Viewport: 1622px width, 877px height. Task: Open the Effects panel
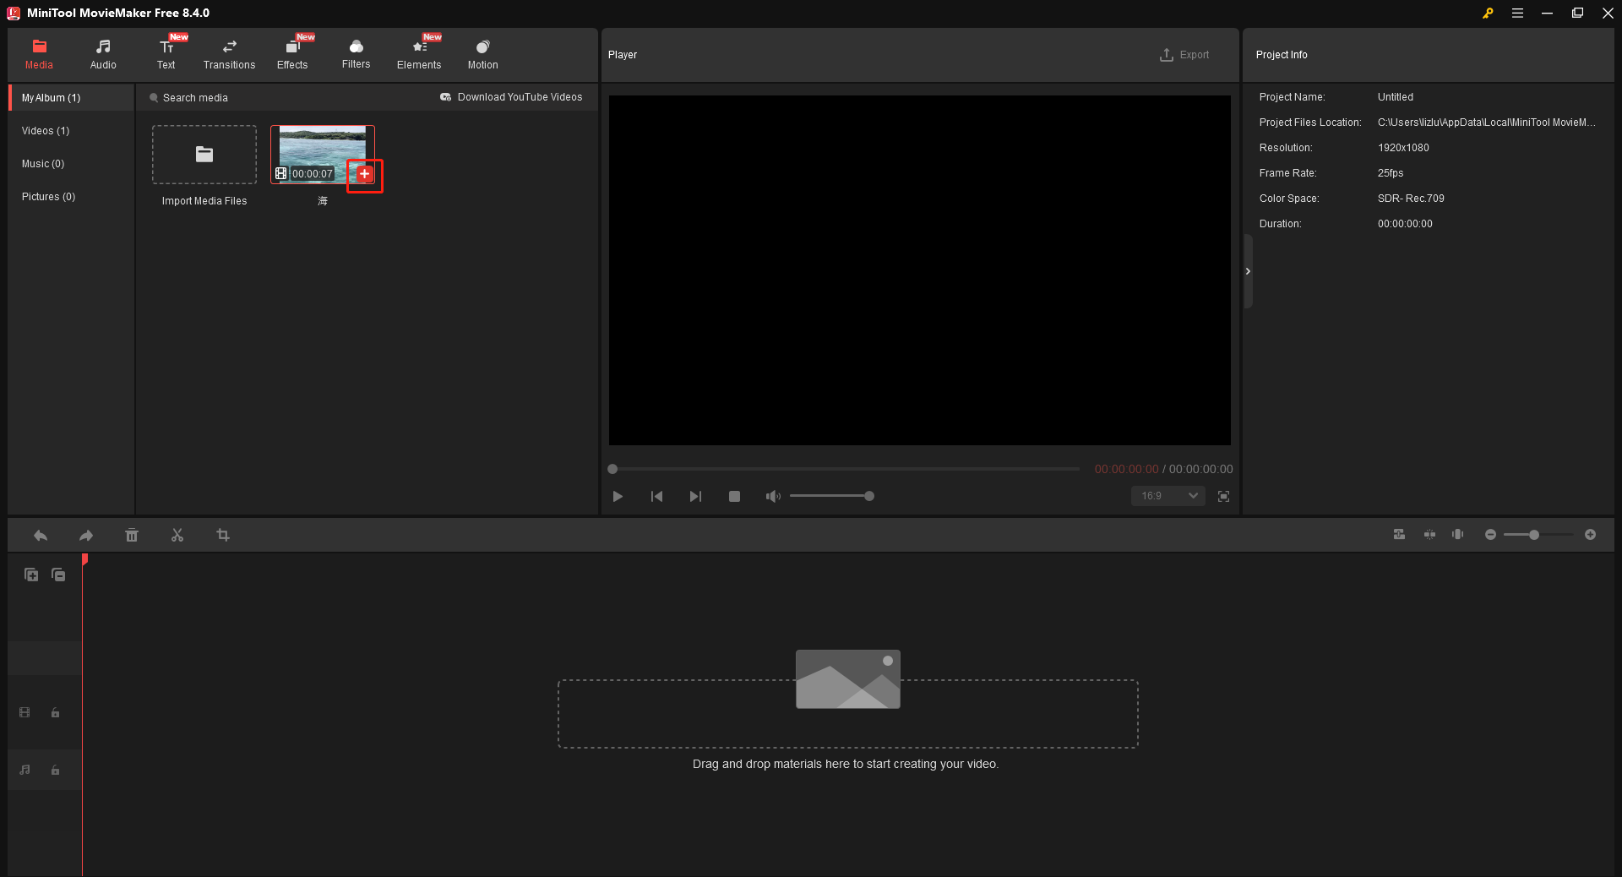291,54
